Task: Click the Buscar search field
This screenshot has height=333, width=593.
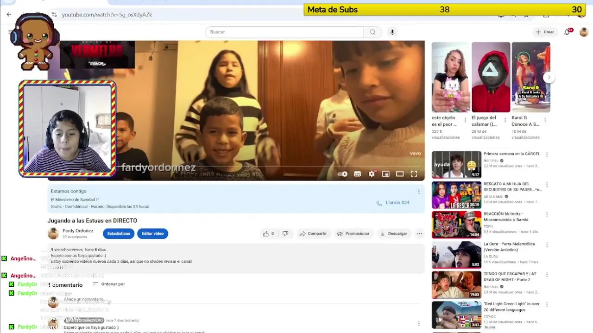Action: [x=284, y=32]
